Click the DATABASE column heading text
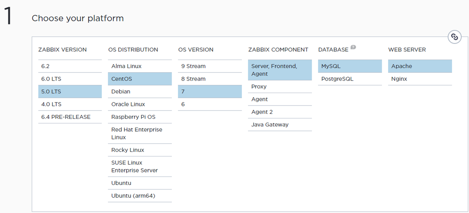The image size is (469, 213). 333,50
